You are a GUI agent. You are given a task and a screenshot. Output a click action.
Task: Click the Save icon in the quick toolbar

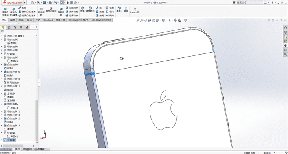click(x=44, y=2)
